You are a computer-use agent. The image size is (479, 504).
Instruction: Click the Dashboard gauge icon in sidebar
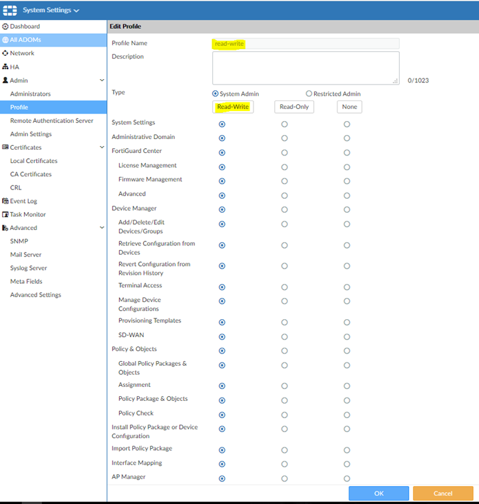5,27
